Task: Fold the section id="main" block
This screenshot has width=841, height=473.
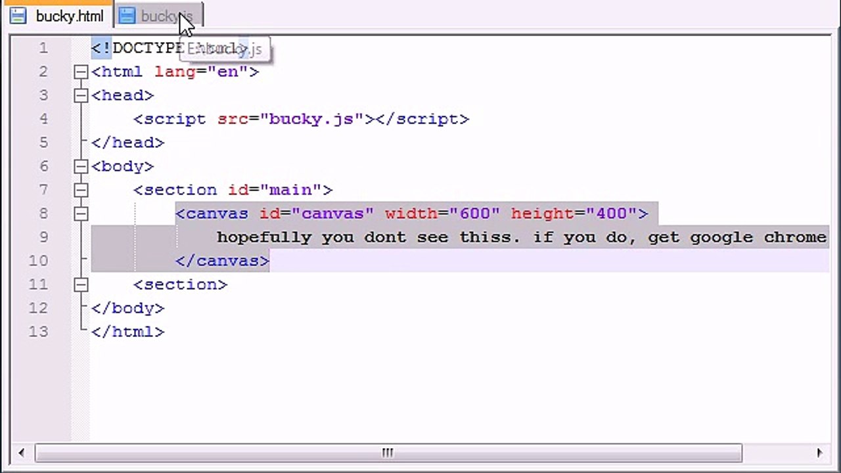Action: (x=81, y=190)
